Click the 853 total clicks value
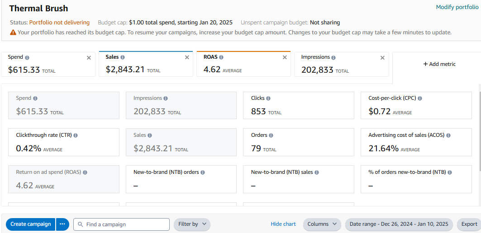 [258, 112]
